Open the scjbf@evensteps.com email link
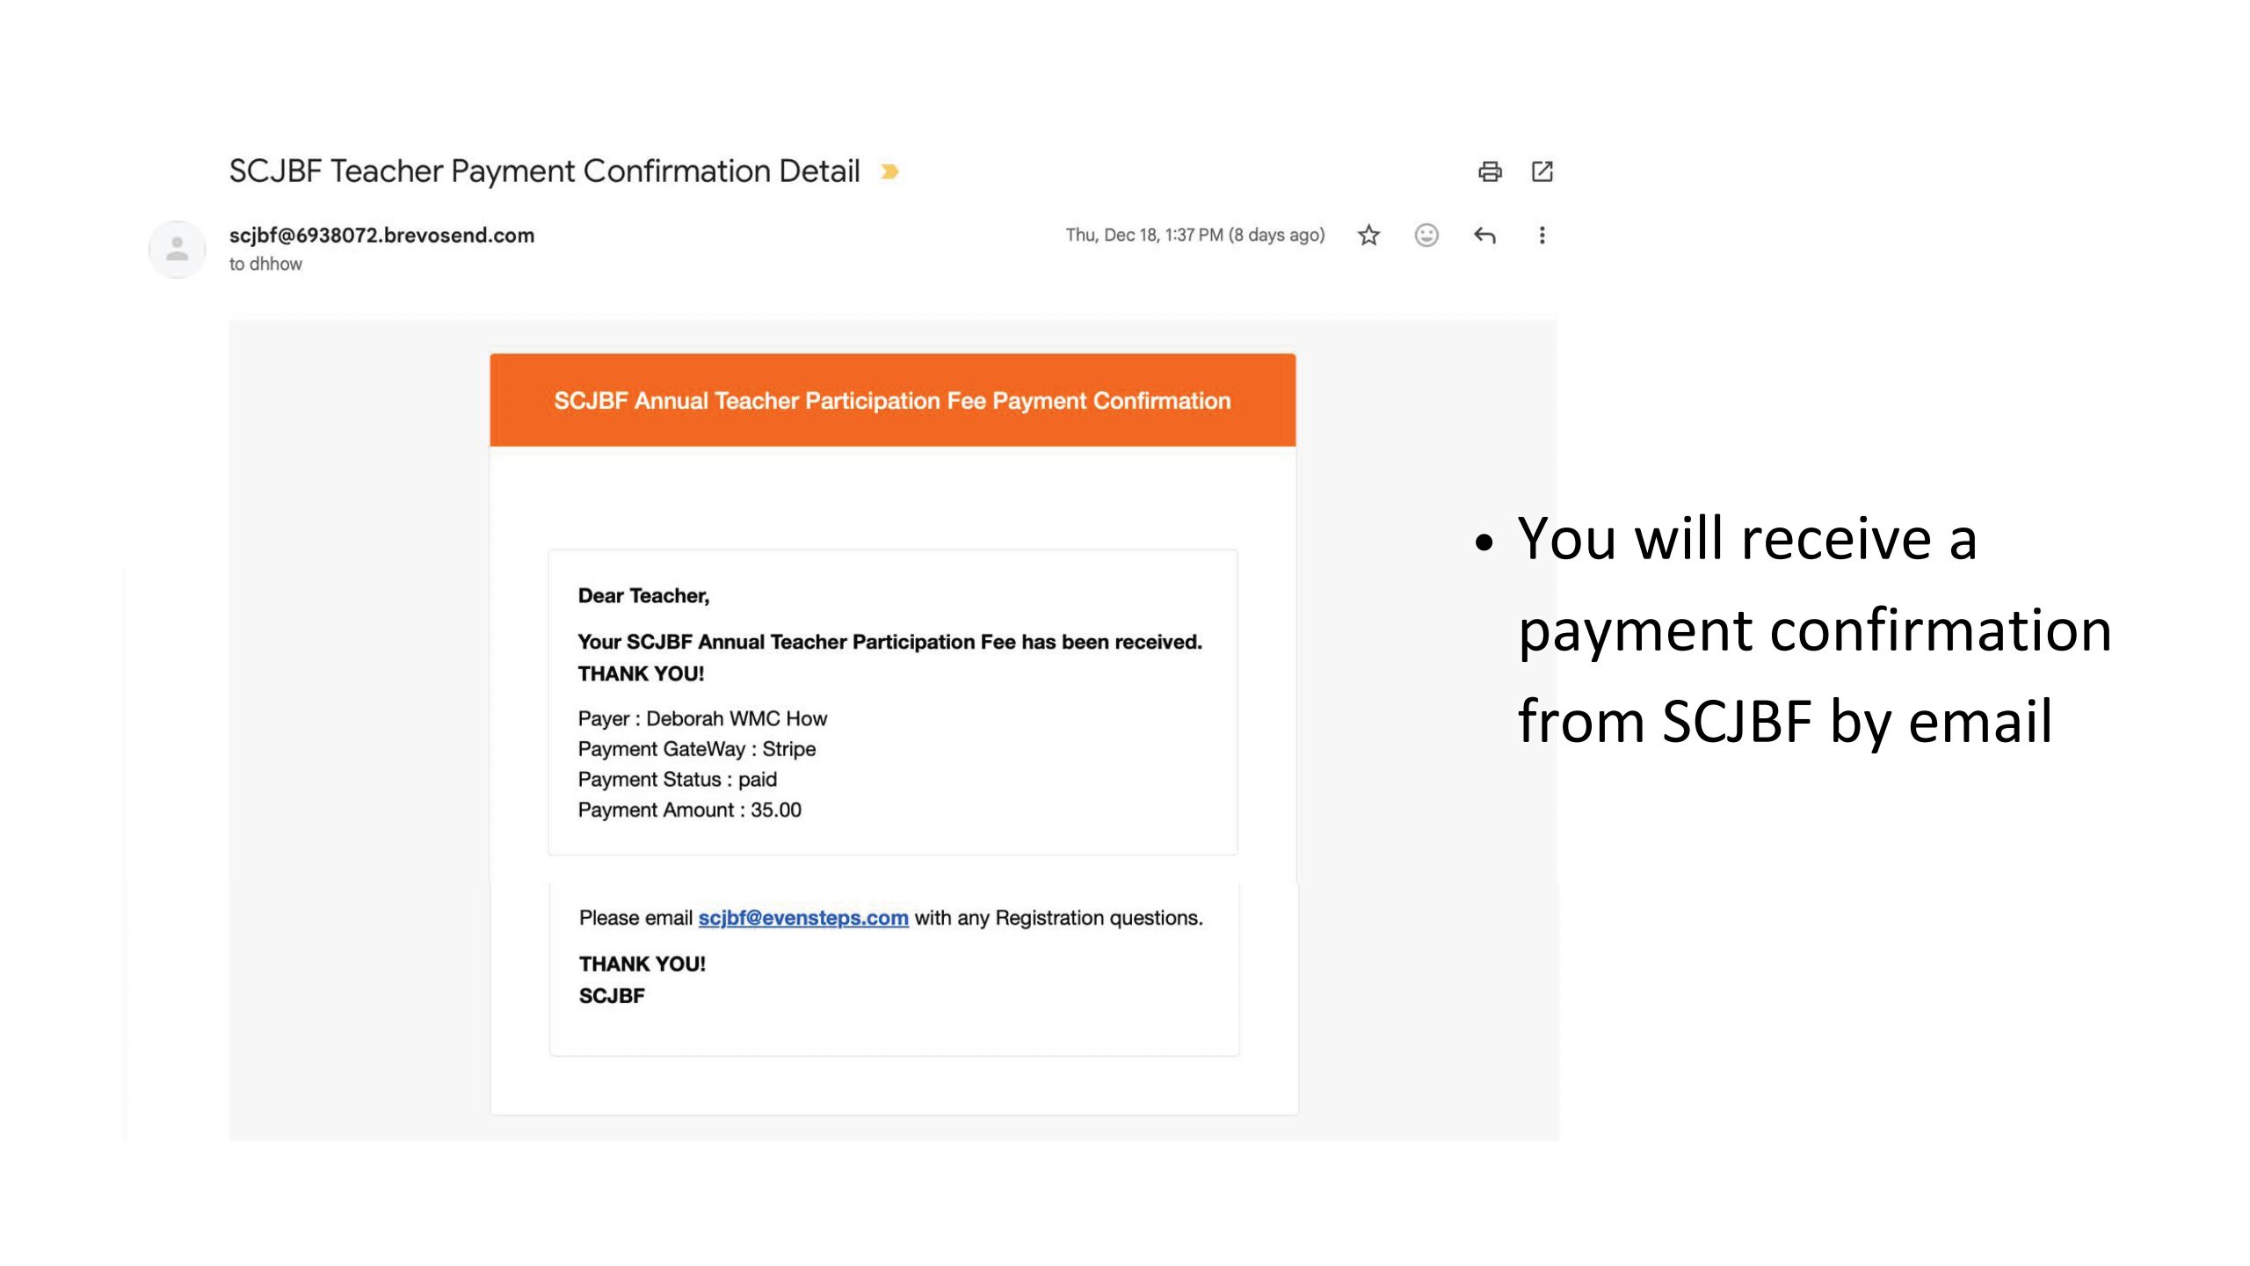Viewport: 2250px width, 1266px height. tap(802, 918)
